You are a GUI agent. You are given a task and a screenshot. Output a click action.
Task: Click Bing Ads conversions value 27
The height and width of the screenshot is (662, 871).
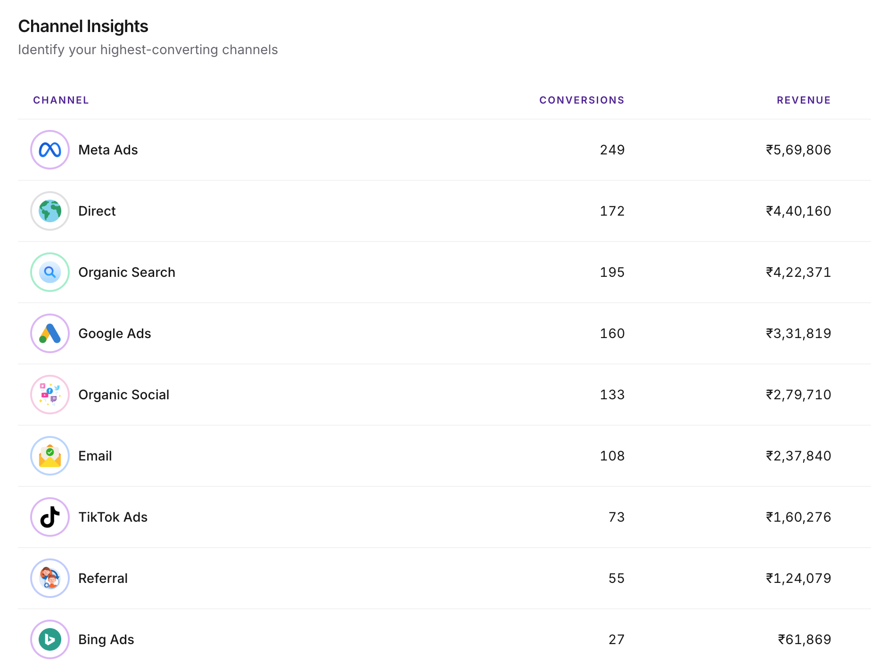(x=616, y=639)
